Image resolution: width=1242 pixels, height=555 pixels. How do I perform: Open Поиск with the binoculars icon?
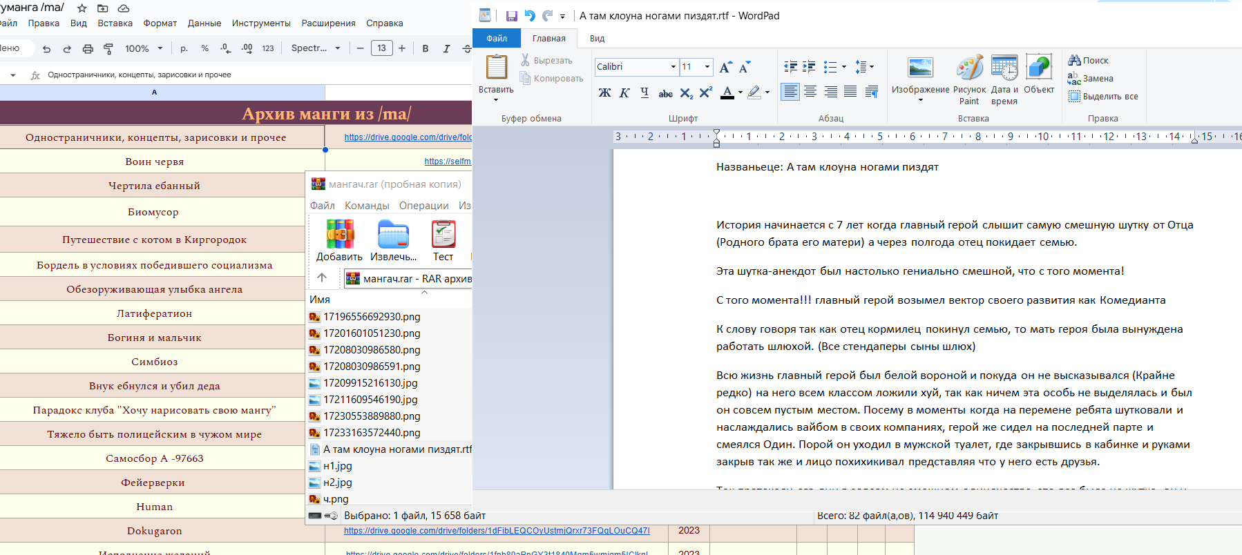1074,60
